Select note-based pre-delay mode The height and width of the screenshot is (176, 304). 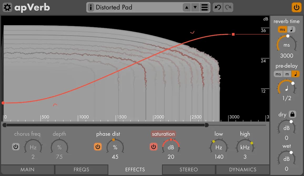[296, 74]
